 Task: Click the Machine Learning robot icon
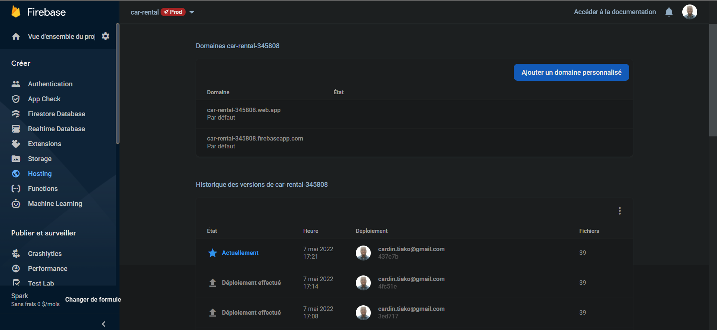(x=16, y=203)
